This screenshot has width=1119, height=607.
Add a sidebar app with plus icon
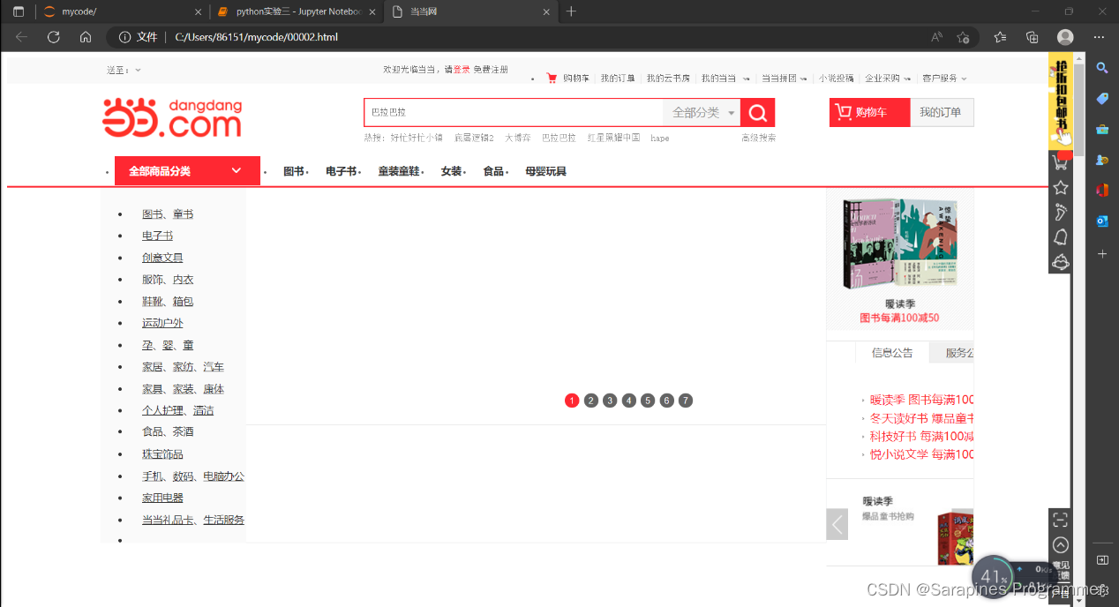1102,253
